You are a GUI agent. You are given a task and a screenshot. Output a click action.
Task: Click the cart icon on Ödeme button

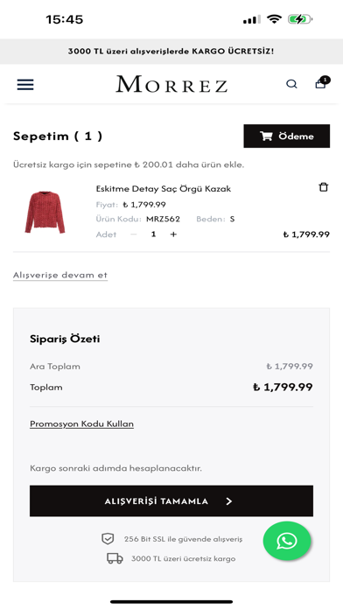pos(266,136)
